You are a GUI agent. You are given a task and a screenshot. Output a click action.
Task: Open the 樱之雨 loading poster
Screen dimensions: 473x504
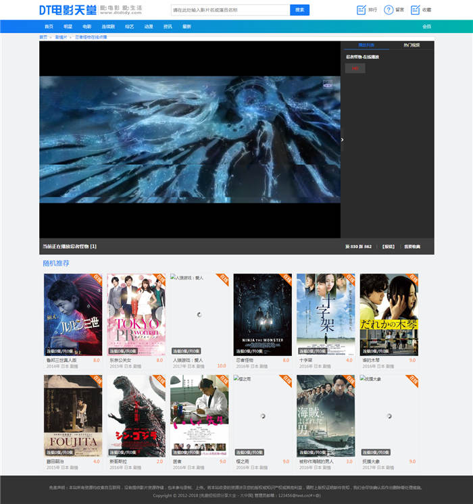point(263,415)
